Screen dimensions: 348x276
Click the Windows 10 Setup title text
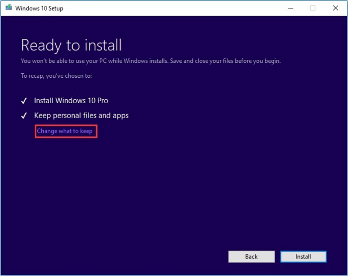click(39, 8)
